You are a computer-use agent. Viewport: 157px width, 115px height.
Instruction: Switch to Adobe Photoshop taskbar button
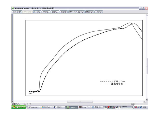click(x=84, y=107)
